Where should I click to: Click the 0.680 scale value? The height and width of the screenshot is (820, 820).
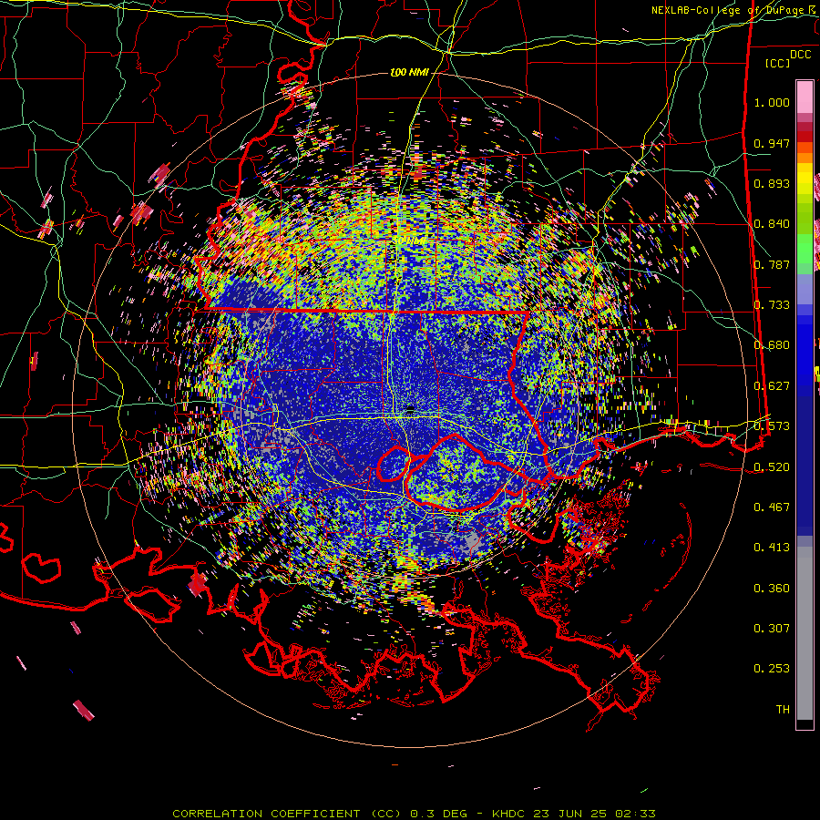(x=772, y=345)
